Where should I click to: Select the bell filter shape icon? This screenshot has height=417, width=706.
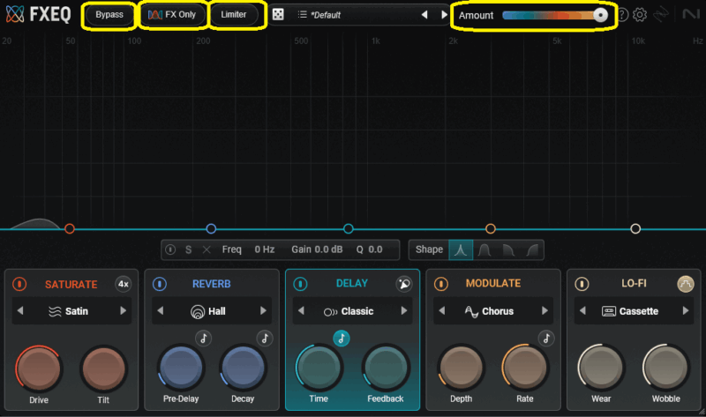click(461, 249)
